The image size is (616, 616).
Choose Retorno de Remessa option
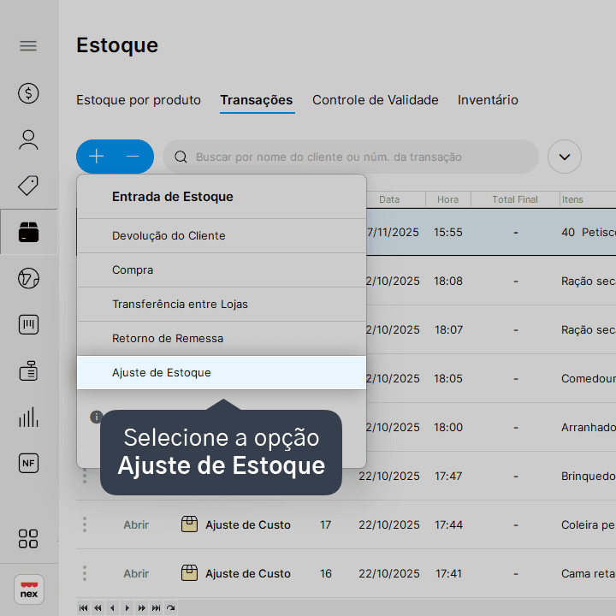pos(222,338)
